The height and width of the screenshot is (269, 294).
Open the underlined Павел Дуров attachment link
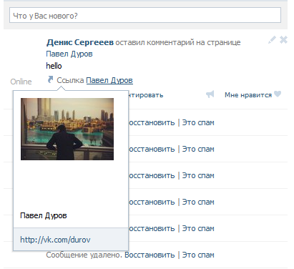click(109, 80)
